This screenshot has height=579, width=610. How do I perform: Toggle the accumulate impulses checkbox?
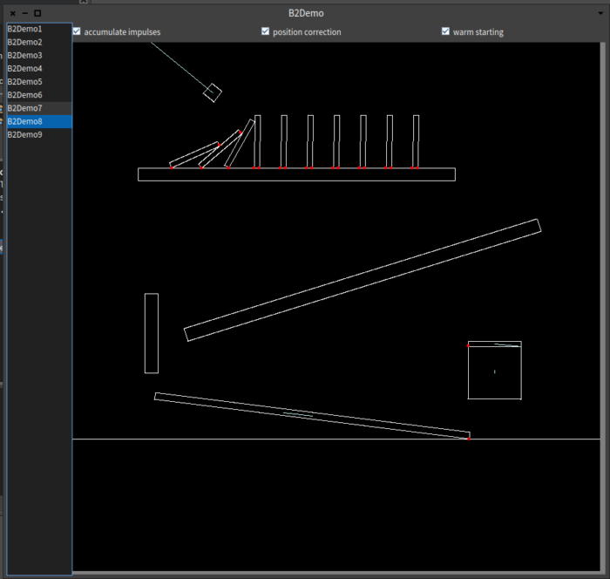click(77, 31)
